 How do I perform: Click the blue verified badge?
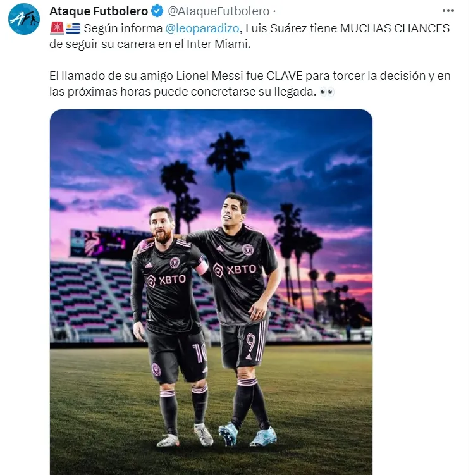[x=157, y=11]
